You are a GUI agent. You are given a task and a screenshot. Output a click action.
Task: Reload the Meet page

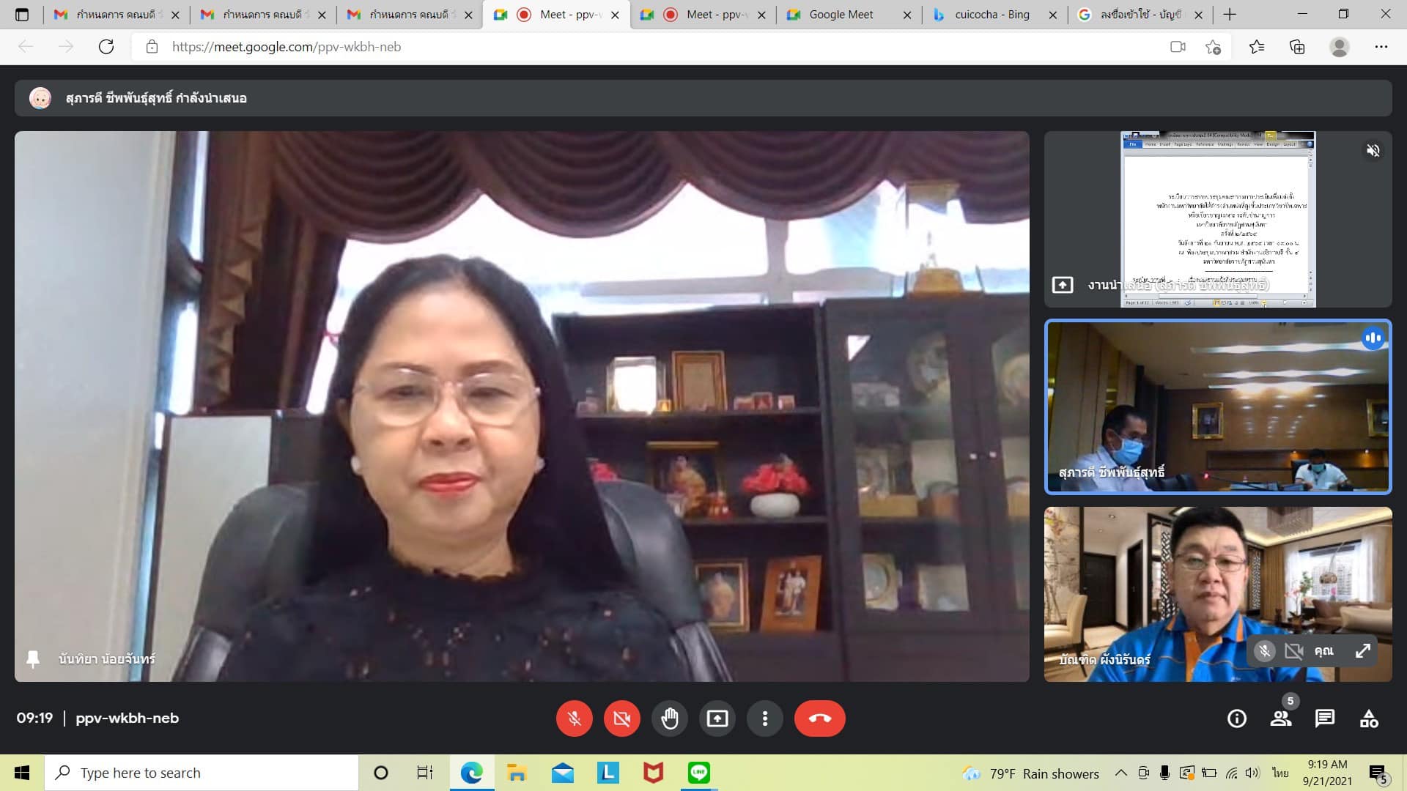point(106,47)
